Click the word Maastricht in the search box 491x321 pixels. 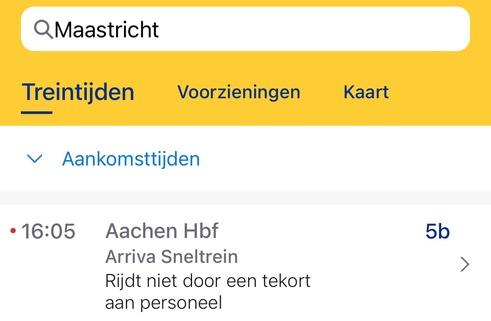[107, 30]
